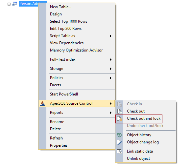Click the Person.Address table icon in the tree
The image size is (192, 168).
pyautogui.click(x=15, y=4)
